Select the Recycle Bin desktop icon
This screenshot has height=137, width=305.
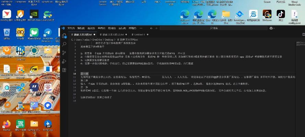click(x=7, y=34)
